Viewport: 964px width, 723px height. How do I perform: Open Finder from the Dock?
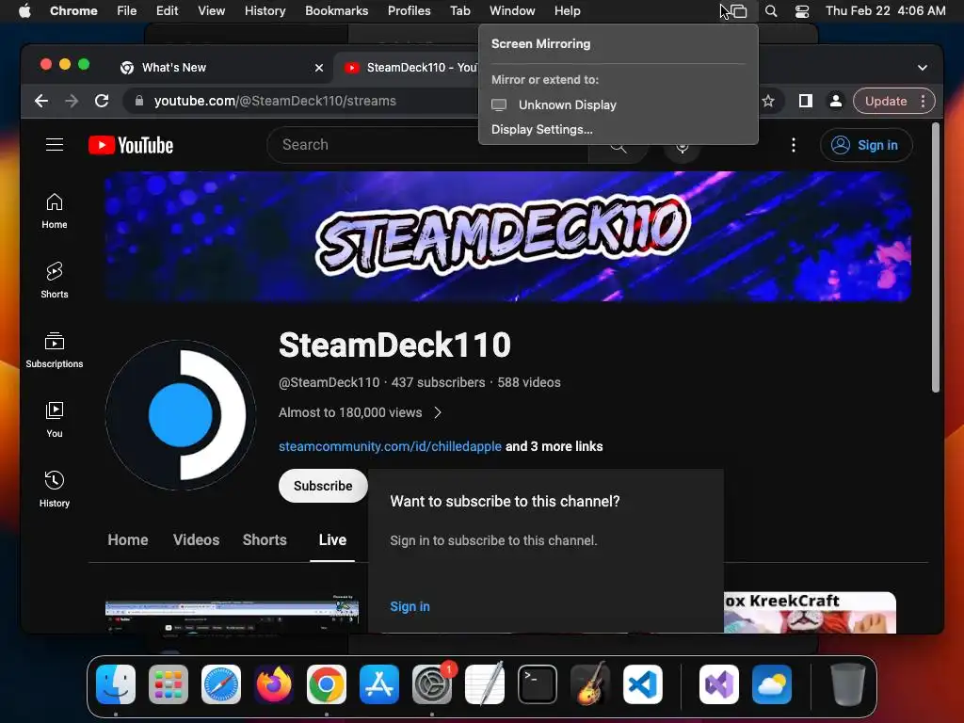[x=116, y=684]
